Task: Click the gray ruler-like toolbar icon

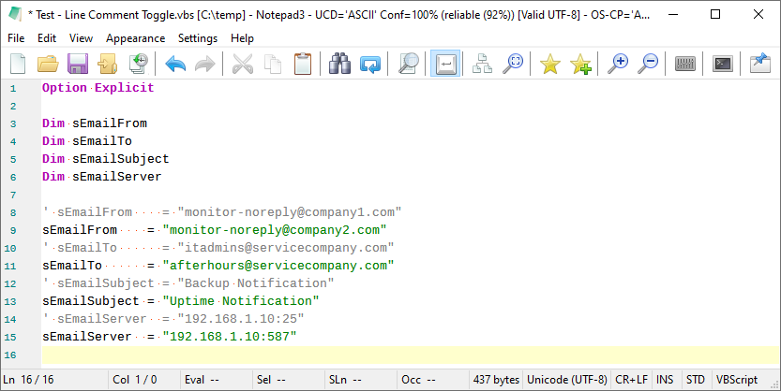Action: point(684,65)
